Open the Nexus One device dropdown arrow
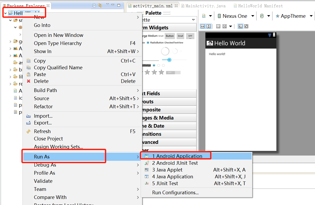 [252, 16]
